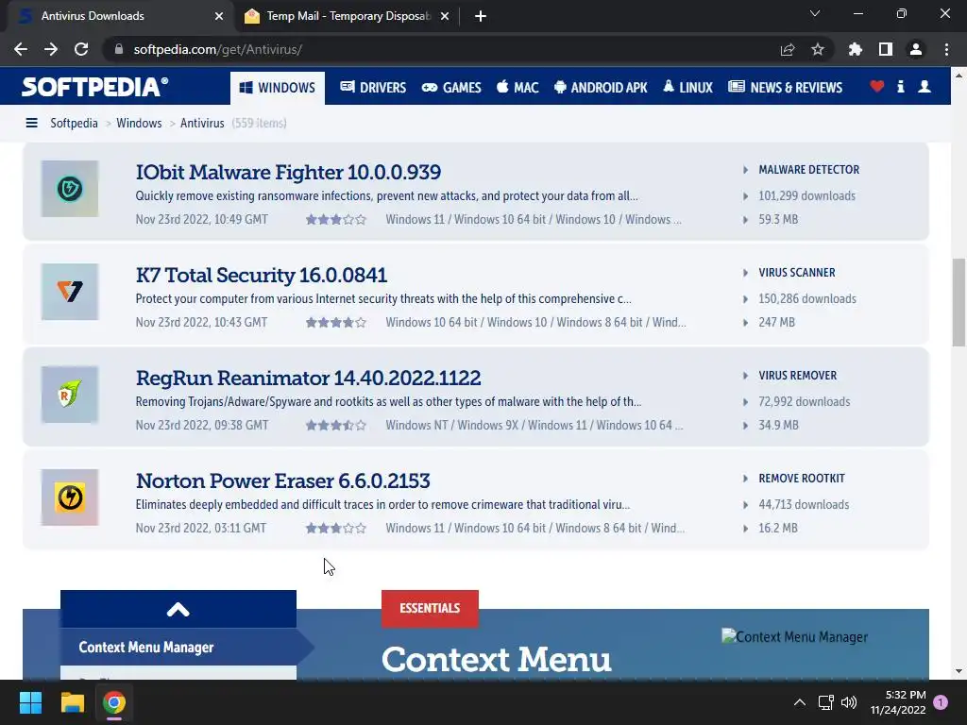967x725 pixels.
Task: Close the Temp Mail tab
Action: 445,16
